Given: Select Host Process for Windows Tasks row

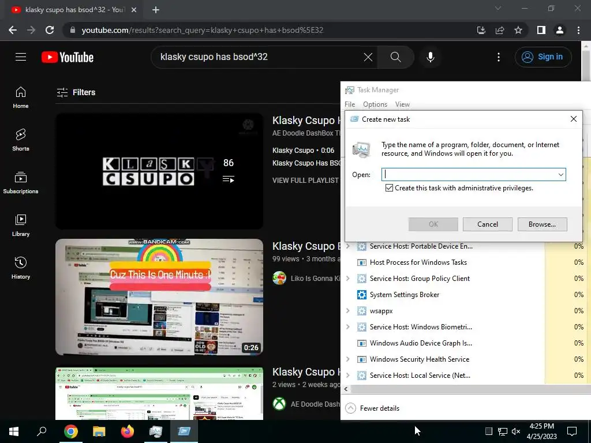Looking at the screenshot, I should pyautogui.click(x=418, y=262).
